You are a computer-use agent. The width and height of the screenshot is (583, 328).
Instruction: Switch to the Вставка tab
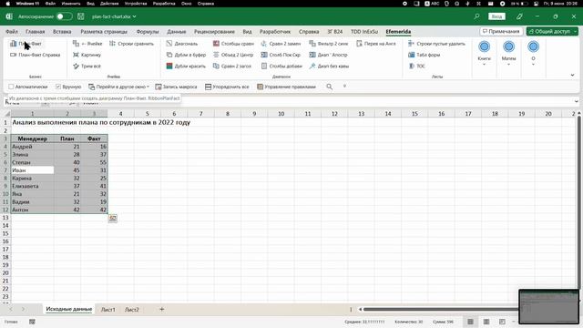[x=62, y=32]
